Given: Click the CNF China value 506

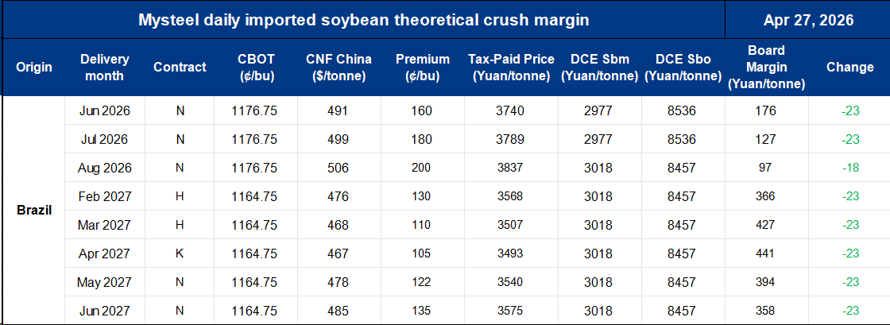Looking at the screenshot, I should 338,168.
